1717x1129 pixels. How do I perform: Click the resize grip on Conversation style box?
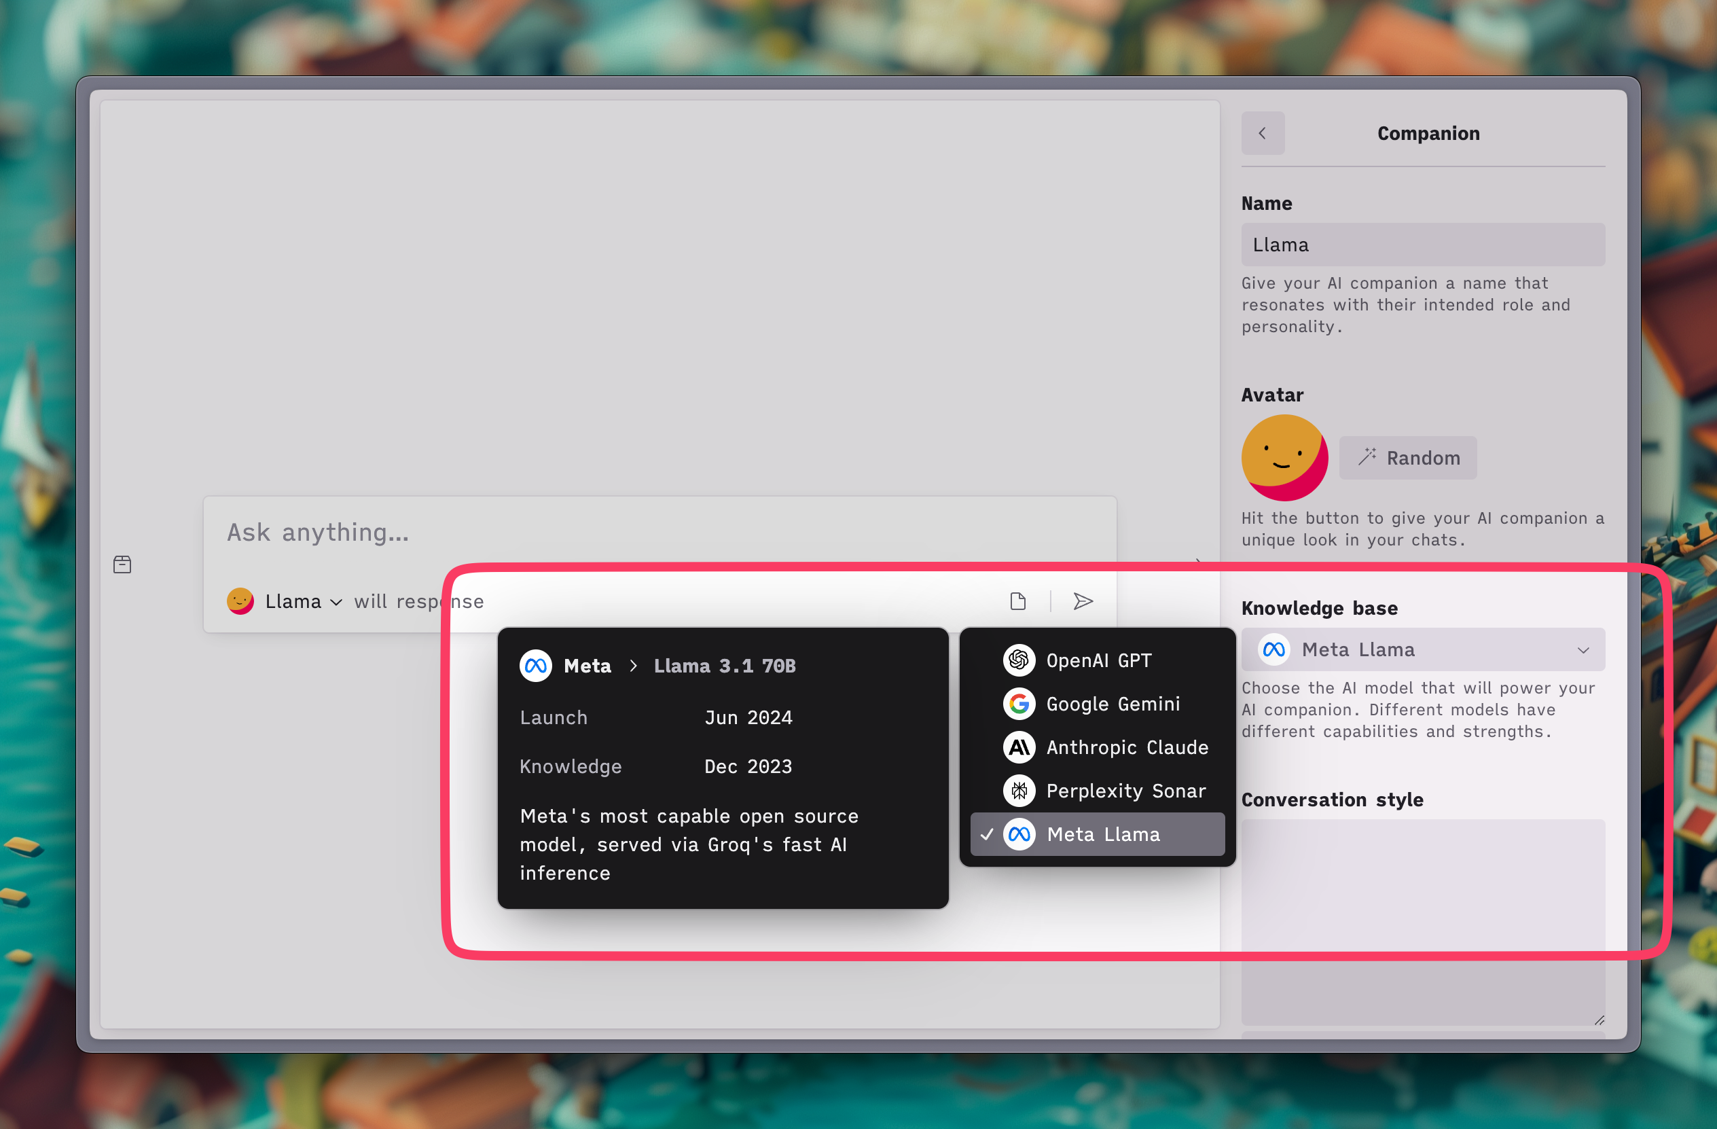coord(1599,1020)
